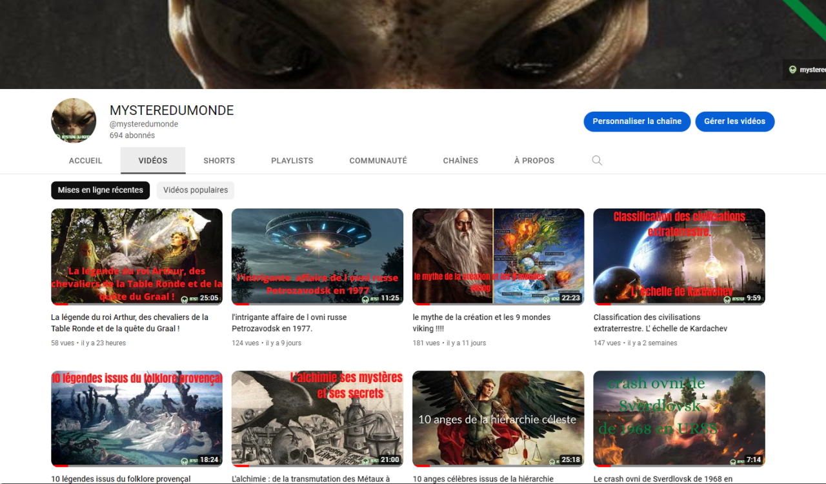
Task: Go to the PLAYLISTS tab
Action: [x=292, y=161]
